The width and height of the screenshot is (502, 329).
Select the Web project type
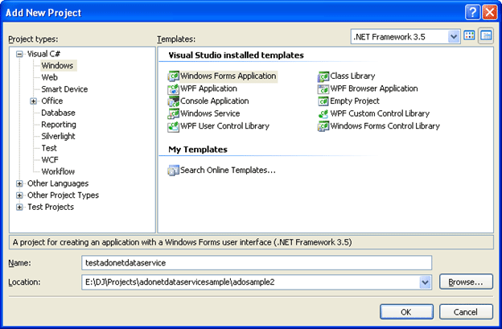click(50, 77)
